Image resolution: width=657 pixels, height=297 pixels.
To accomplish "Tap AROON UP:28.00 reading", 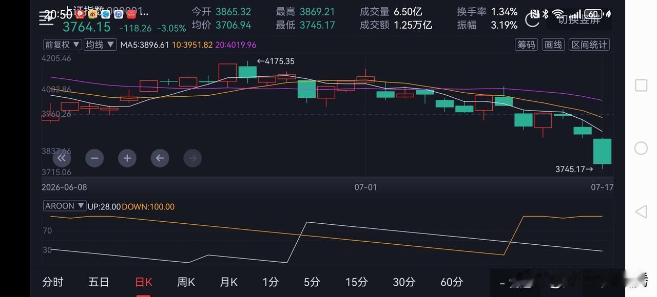I will point(104,207).
